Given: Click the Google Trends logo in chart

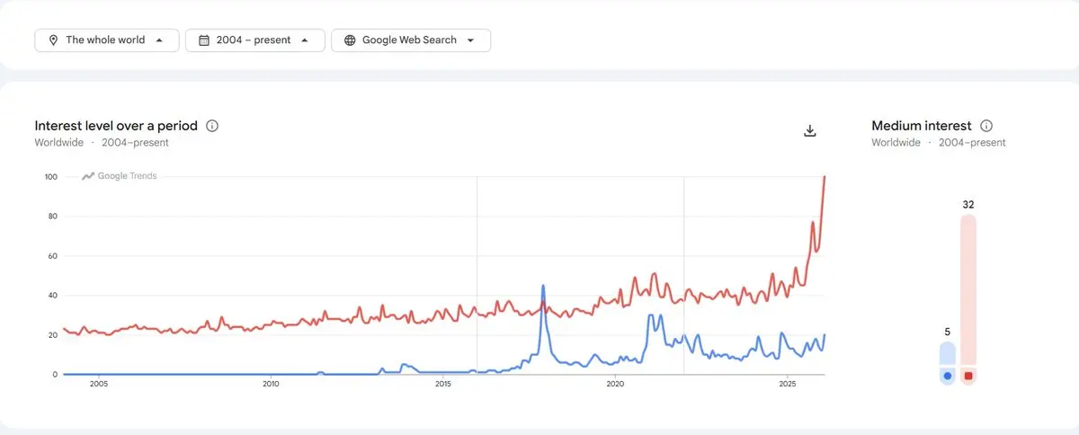Looking at the screenshot, I should (x=120, y=176).
